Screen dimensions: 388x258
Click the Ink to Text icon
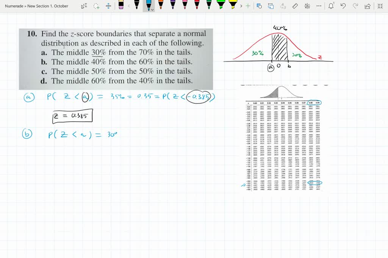[283, 6]
